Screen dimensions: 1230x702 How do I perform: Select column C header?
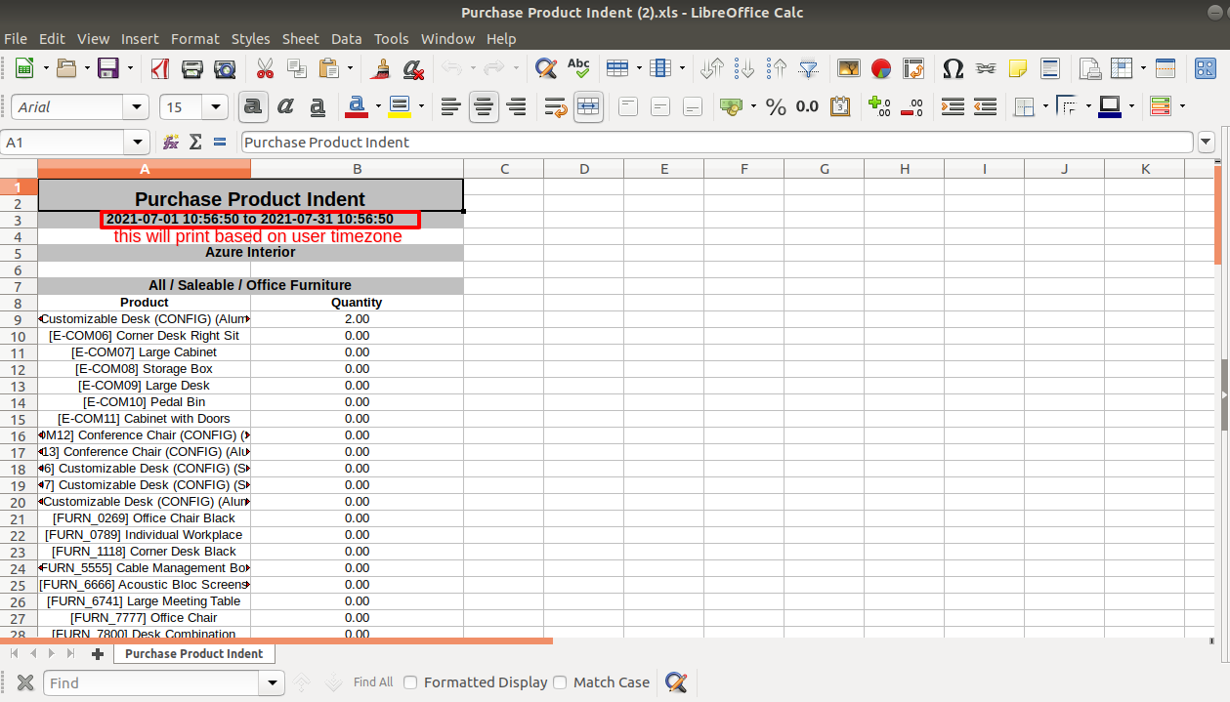click(504, 169)
